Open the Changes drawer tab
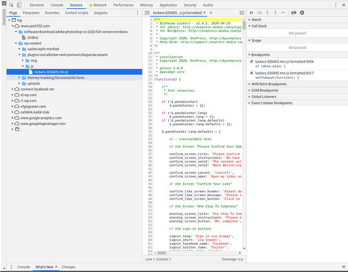The image size is (348, 272). (x=69, y=267)
